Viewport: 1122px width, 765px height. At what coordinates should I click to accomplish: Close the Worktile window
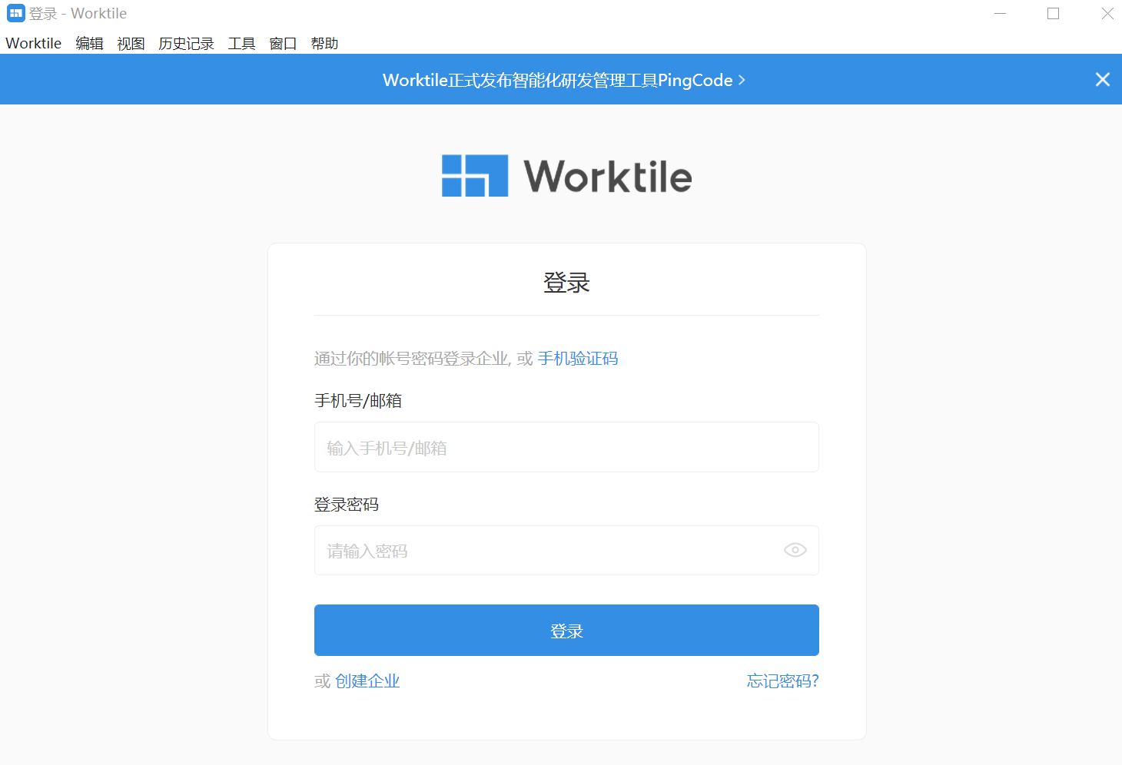[x=1107, y=13]
